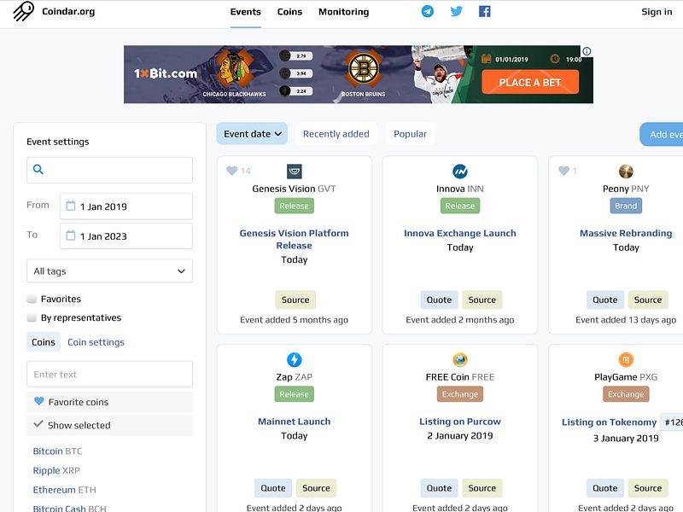Click the Peony coin logo

tap(626, 172)
